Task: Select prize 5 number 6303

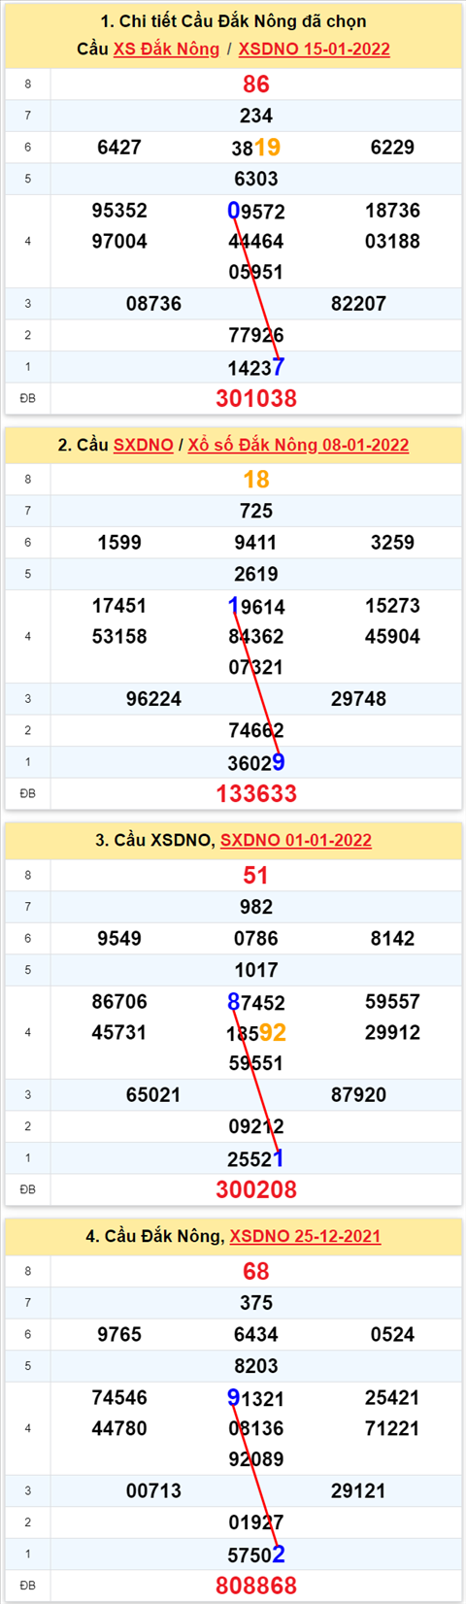Action: click(x=256, y=179)
